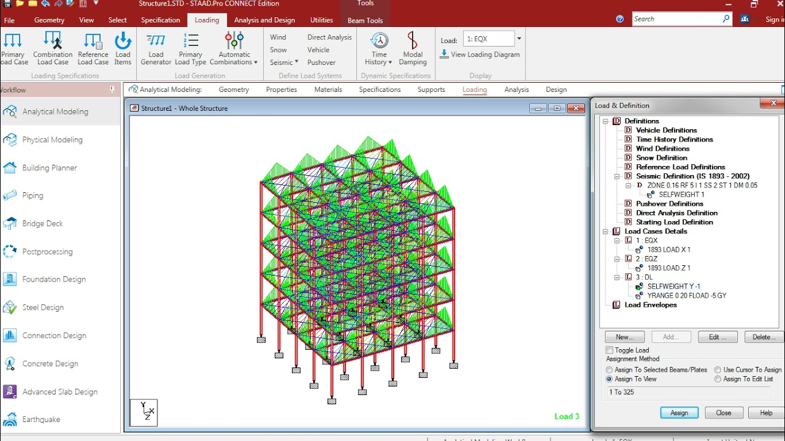
Task: Launch the Load Generator
Action: 156,49
